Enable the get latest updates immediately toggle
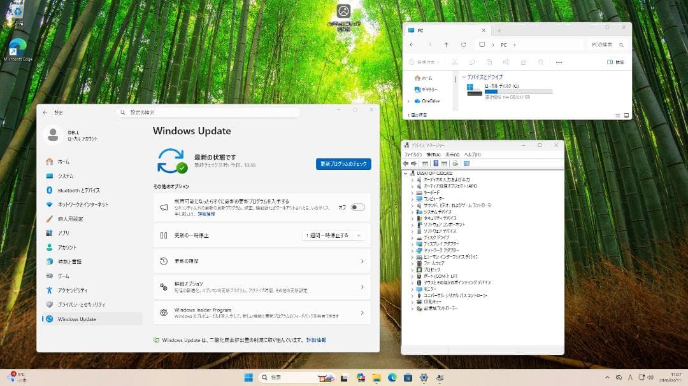Viewport: 688px width, 386px height. 357,207
